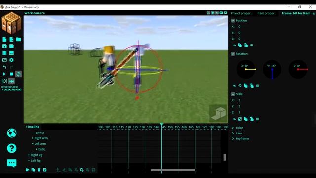The height and width of the screenshot is (178, 316).
Task: Click the view cube in the viewport corner
Action: pos(219,113)
